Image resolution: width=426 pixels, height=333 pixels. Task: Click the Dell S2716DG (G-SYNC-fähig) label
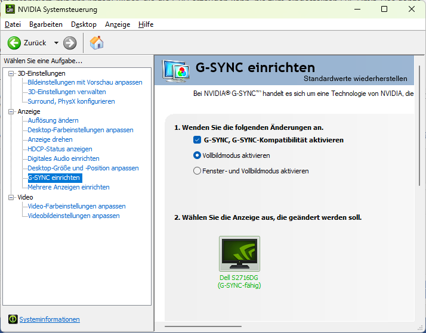(x=239, y=282)
